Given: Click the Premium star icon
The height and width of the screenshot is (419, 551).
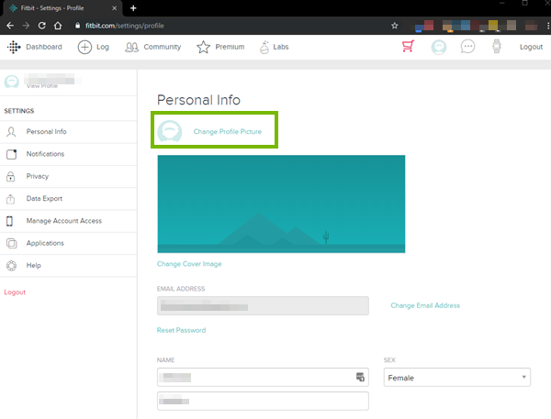Looking at the screenshot, I should point(203,47).
